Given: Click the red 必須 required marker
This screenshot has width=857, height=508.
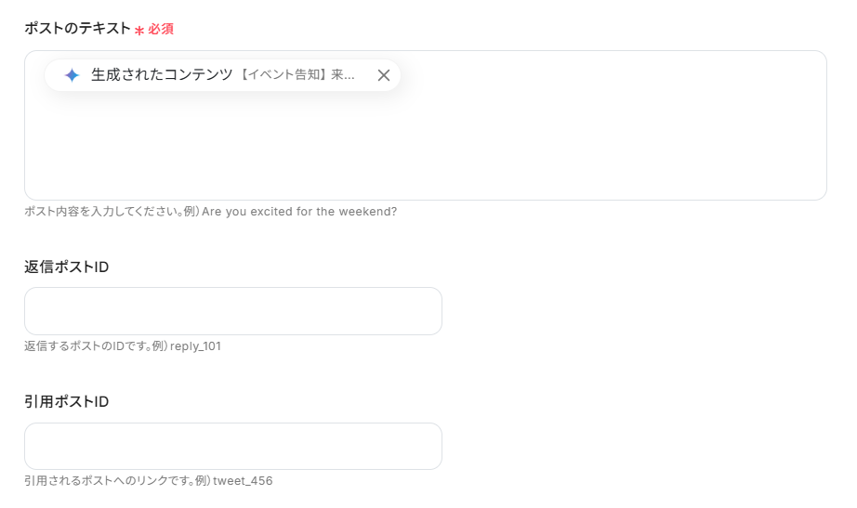Looking at the screenshot, I should pos(161,29).
